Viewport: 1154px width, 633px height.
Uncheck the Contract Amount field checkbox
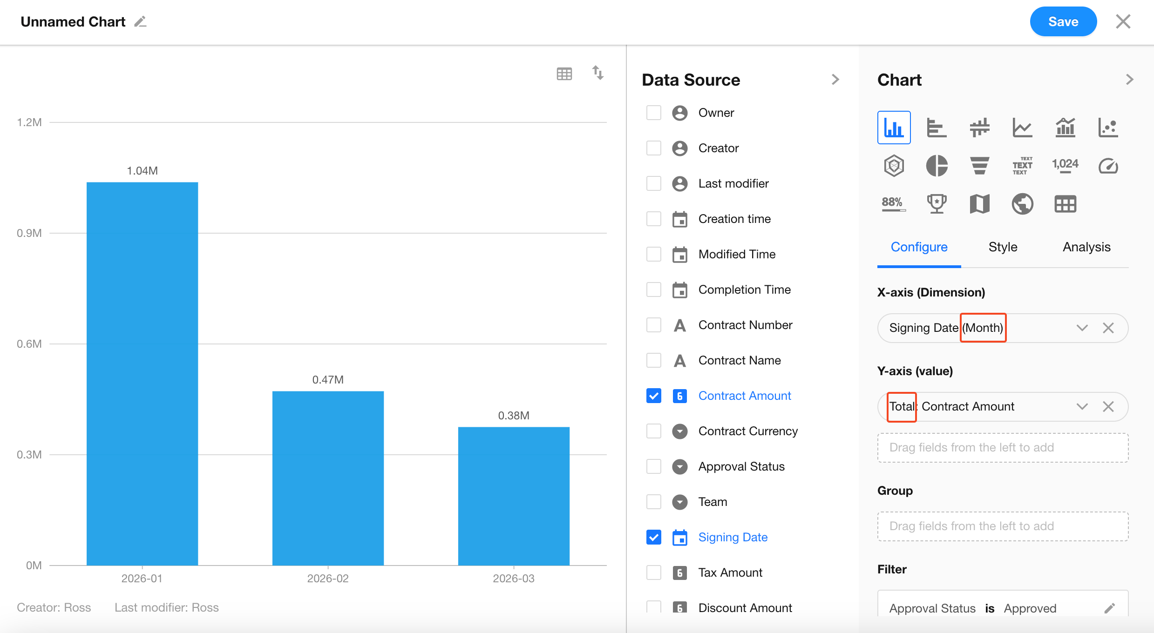654,396
